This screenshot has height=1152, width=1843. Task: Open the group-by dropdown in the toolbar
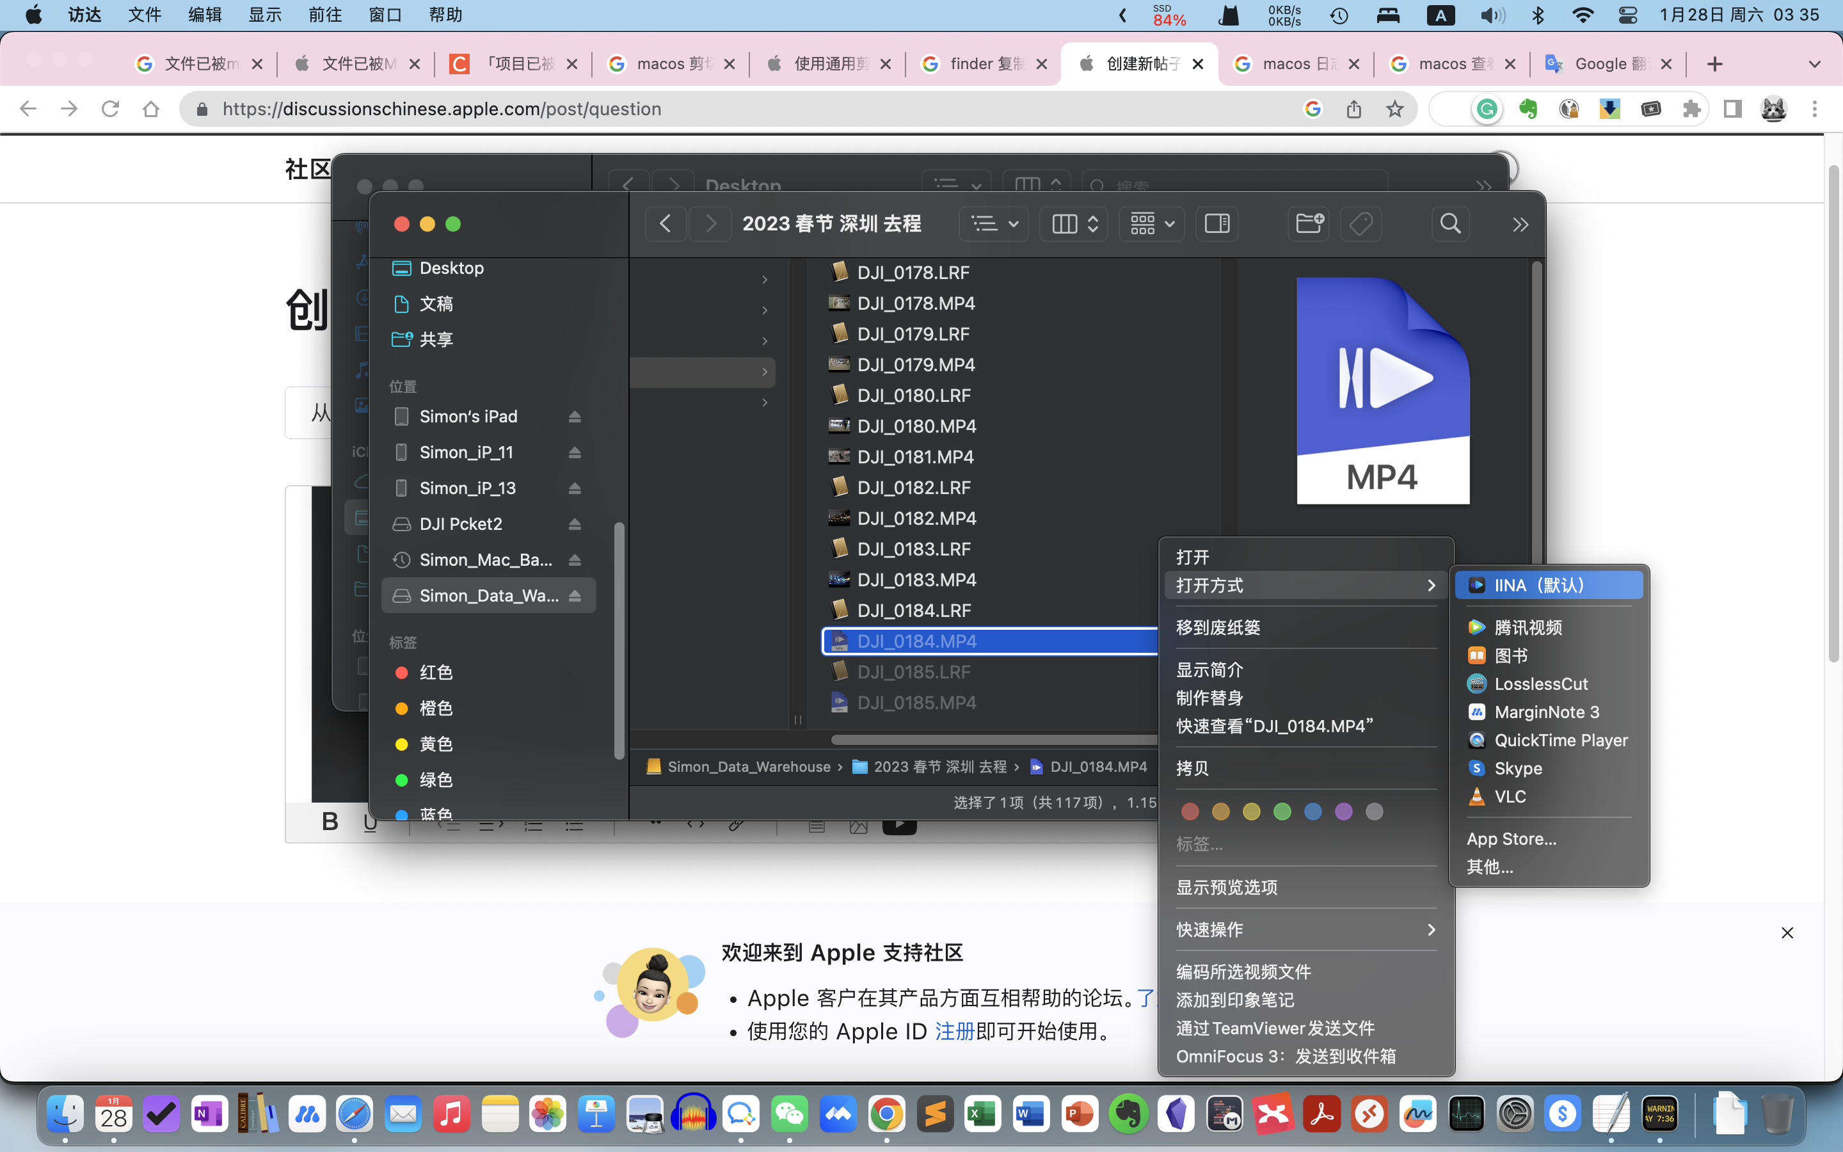tap(1151, 223)
